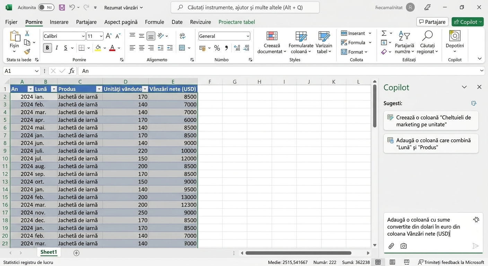Click the vertical scrollbar thumb
488x266 pixels.
pos(374,106)
